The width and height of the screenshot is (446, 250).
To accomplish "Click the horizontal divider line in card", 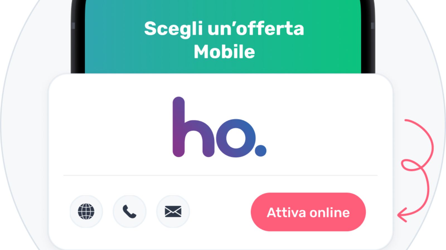I will point(220,176).
